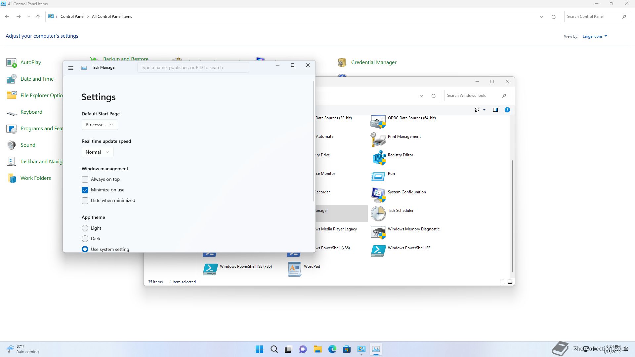The width and height of the screenshot is (635, 357).
Task: Select Use system setting theme
Action: pyautogui.click(x=85, y=249)
